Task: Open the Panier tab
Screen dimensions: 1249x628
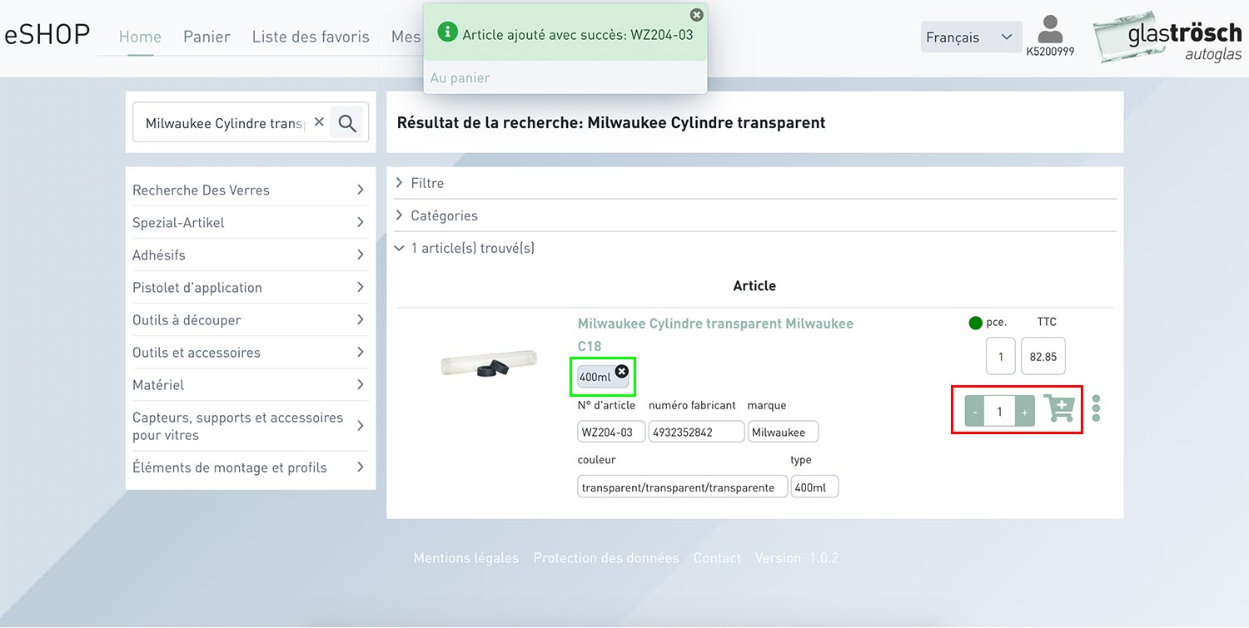Action: [x=207, y=37]
